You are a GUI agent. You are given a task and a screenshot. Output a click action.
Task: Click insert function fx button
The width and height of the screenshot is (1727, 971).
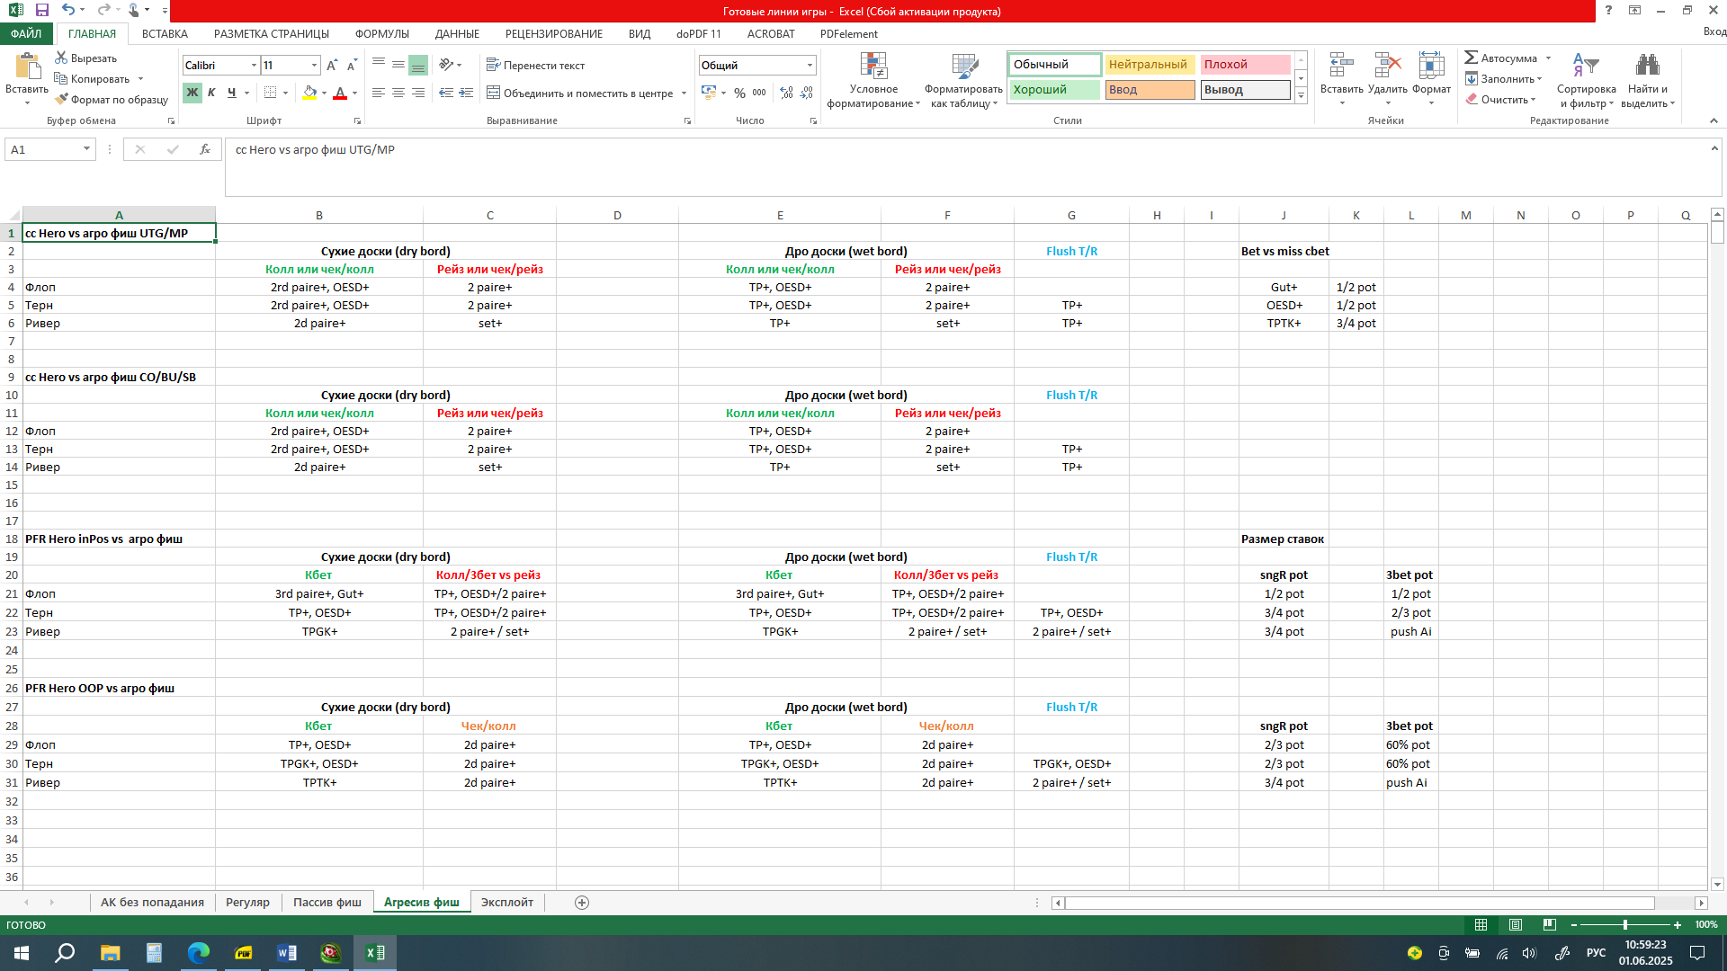tap(205, 149)
